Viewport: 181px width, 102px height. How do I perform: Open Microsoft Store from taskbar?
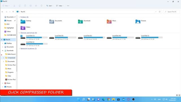(x=118, y=99)
